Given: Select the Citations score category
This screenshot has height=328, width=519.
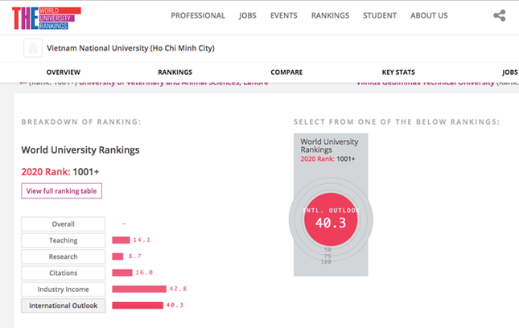Looking at the screenshot, I should 64,273.
